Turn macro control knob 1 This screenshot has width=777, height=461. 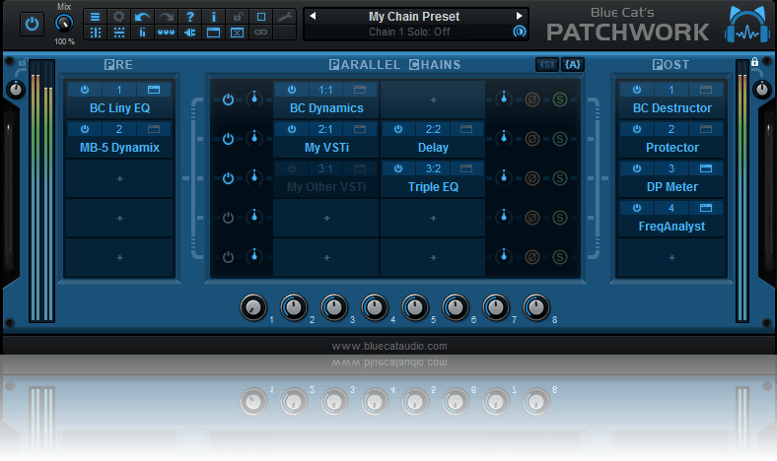coord(253,307)
